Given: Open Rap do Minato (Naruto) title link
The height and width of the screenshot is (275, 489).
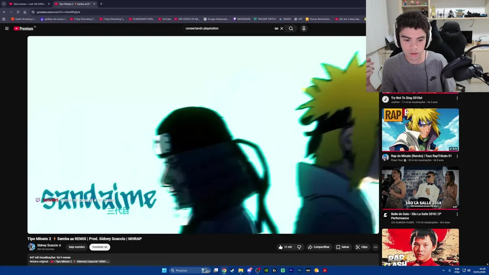Looking at the screenshot, I should pyautogui.click(x=421, y=156).
